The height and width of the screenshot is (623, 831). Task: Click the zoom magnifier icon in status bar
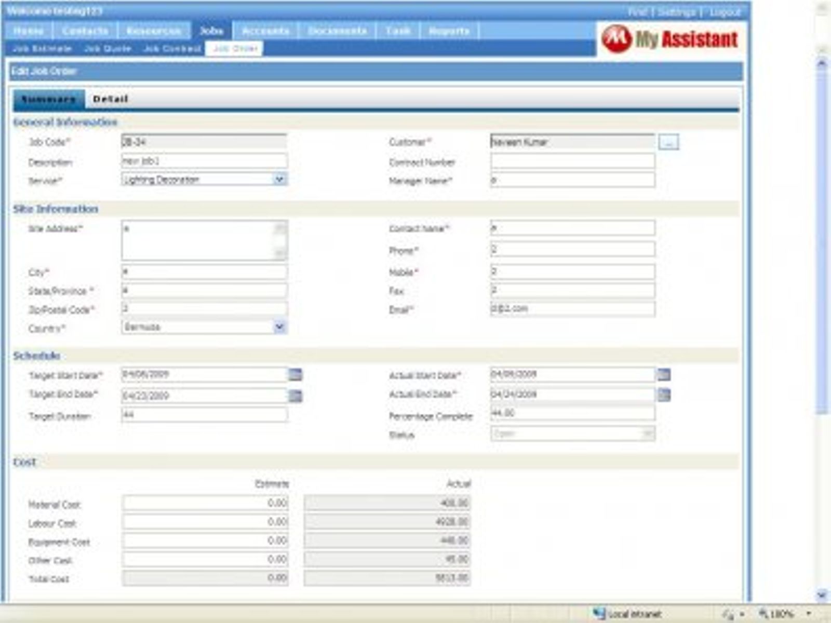(x=763, y=614)
